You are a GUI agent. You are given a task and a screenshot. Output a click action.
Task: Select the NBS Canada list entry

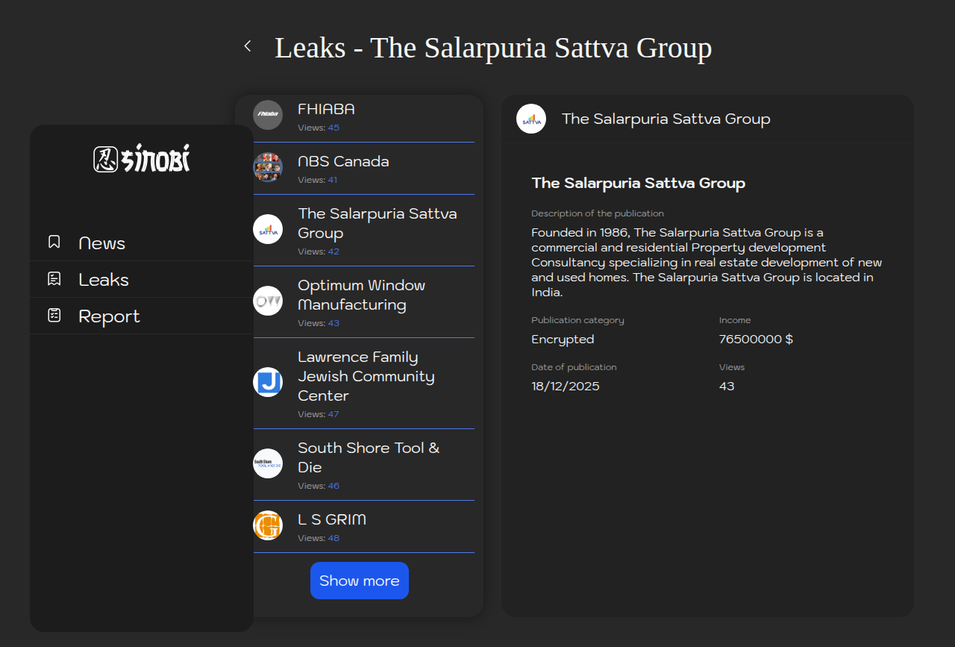343,162
